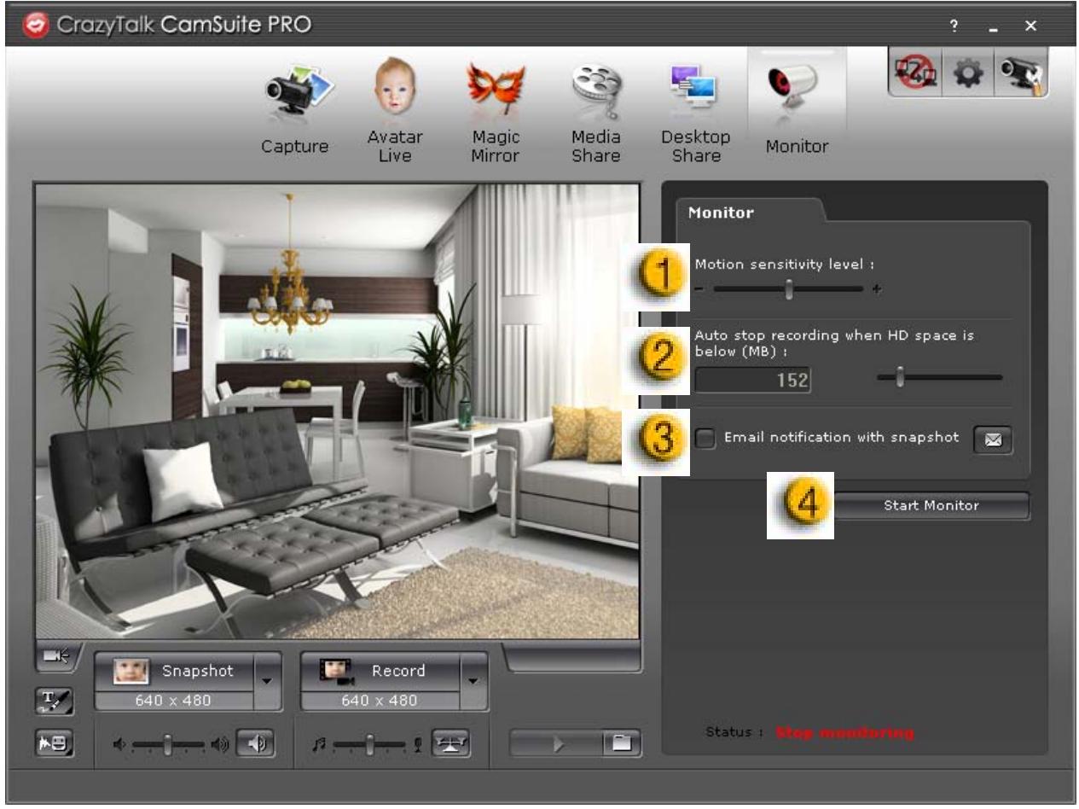Open the Capture mode
Image resolution: width=1079 pixels, height=809 pixels.
295,111
